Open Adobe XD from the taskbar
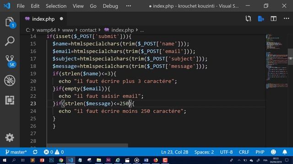 pyautogui.click(x=108, y=160)
